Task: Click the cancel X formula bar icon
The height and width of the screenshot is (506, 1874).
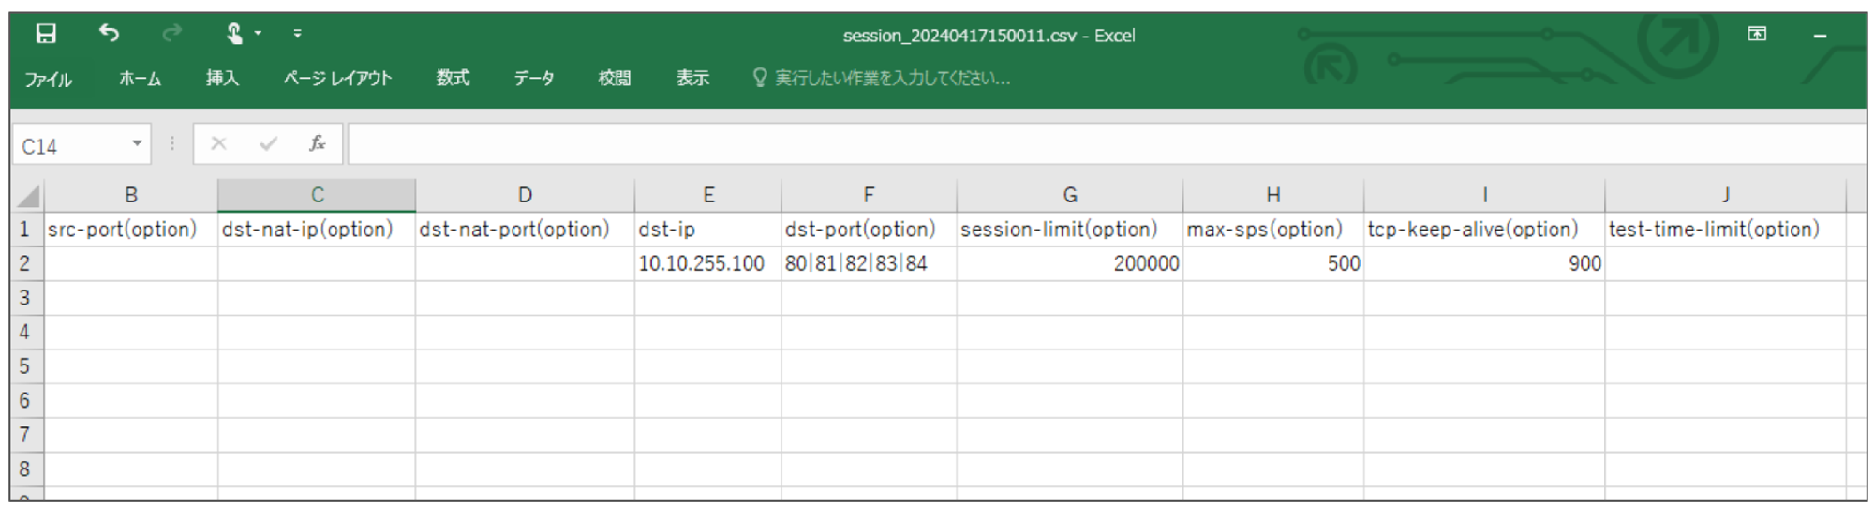Action: coord(218,143)
